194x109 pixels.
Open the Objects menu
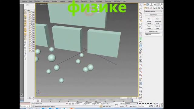[x=24, y=1]
